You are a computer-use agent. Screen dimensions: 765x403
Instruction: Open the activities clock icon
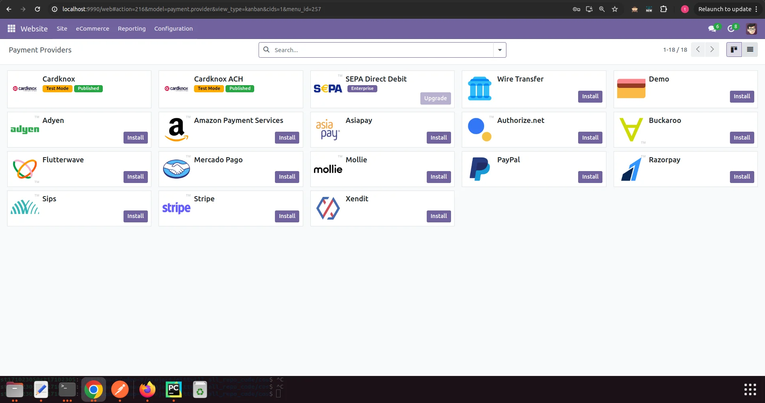731,29
